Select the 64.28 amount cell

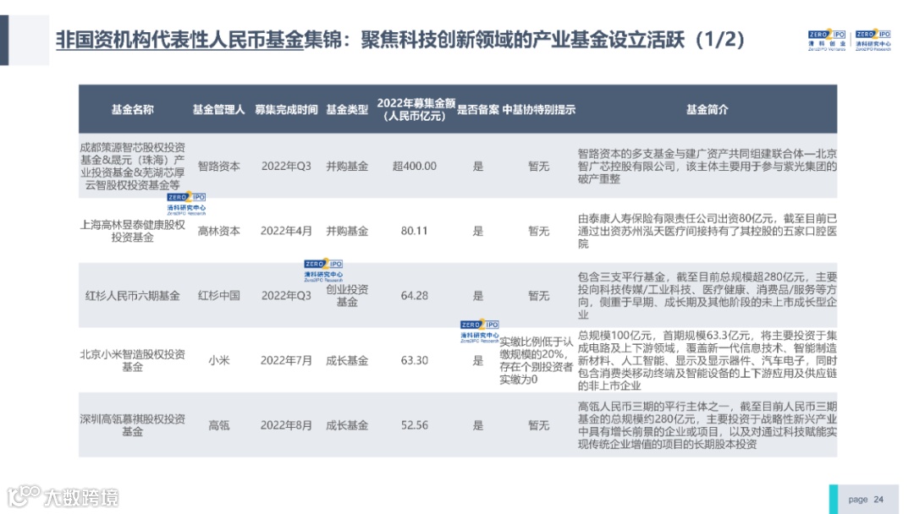(415, 296)
